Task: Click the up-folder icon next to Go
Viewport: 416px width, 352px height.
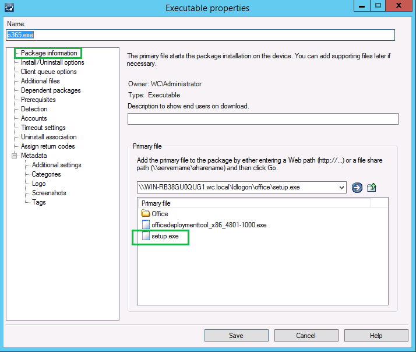Action: pos(372,187)
